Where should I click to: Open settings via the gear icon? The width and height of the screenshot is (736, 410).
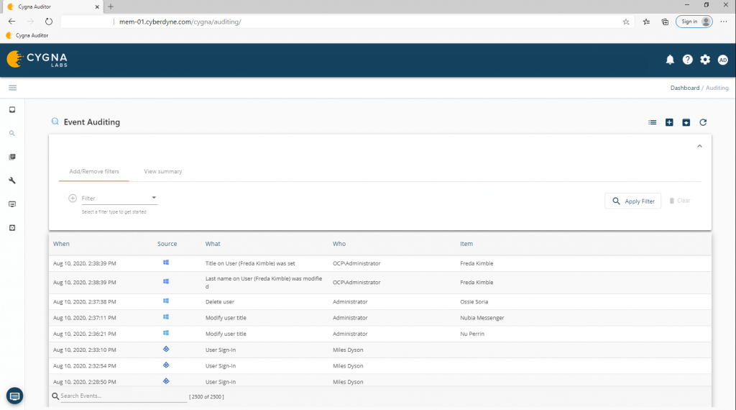705,60
